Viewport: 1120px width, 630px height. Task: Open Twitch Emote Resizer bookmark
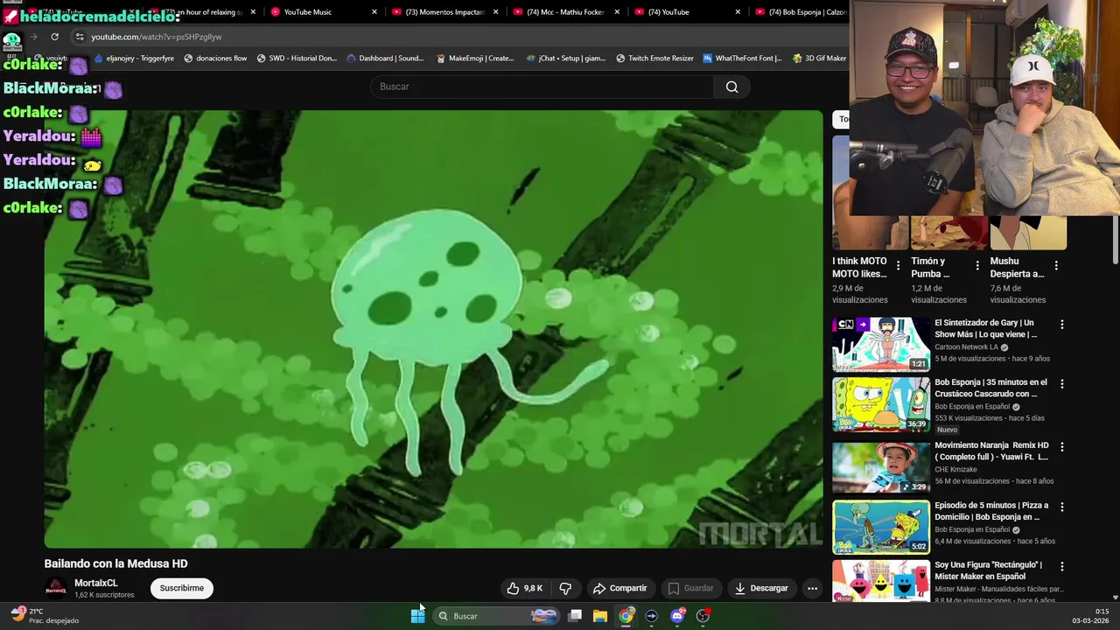655,59
